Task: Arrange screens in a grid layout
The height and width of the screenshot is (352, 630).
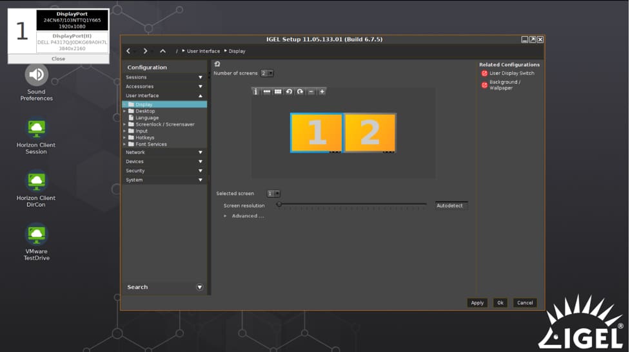Action: (x=278, y=92)
